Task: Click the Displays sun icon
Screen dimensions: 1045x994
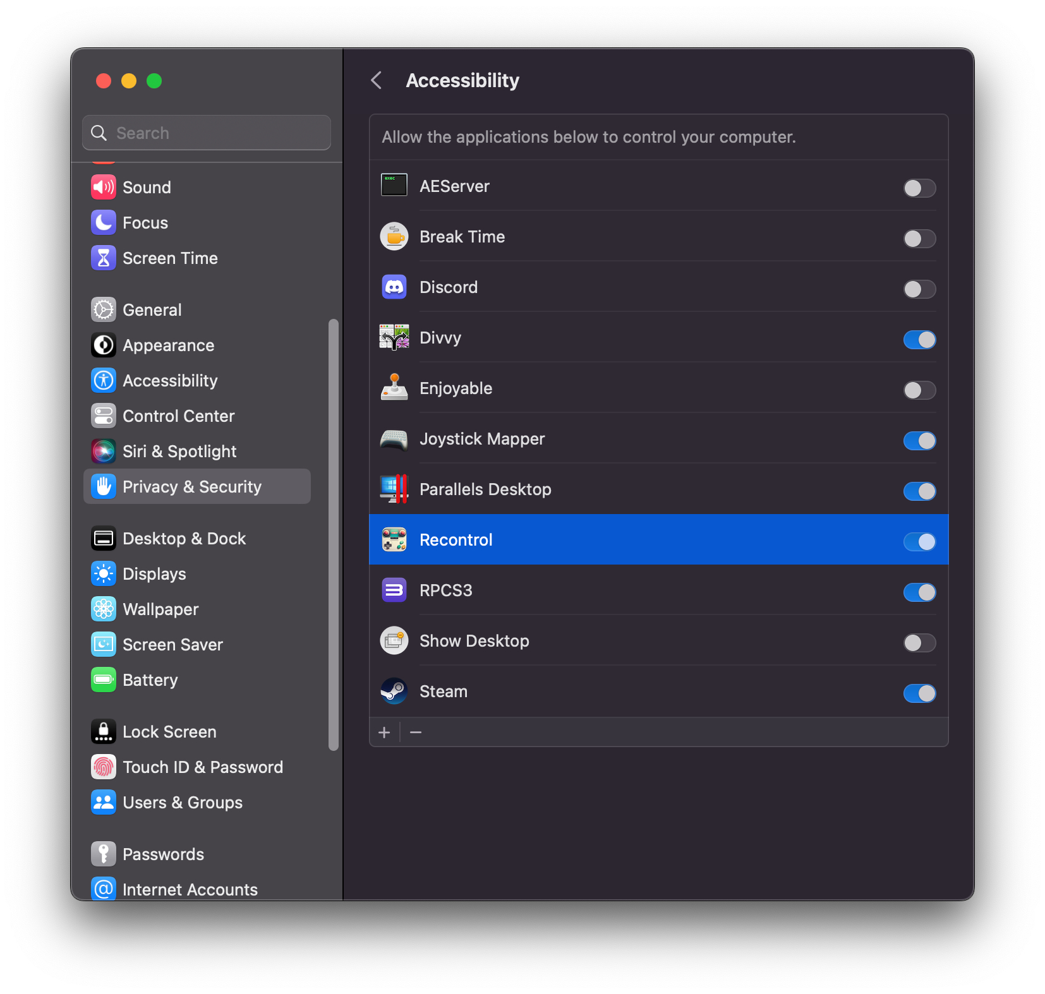Action: (x=104, y=573)
